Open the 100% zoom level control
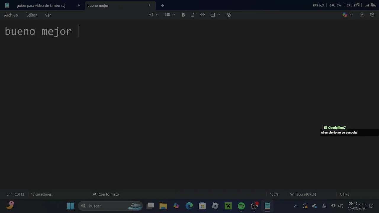The image size is (379, 213). pos(274,194)
